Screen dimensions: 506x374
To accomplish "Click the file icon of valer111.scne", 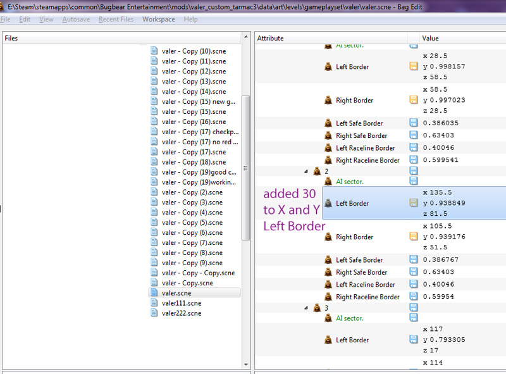I will click(x=154, y=302).
